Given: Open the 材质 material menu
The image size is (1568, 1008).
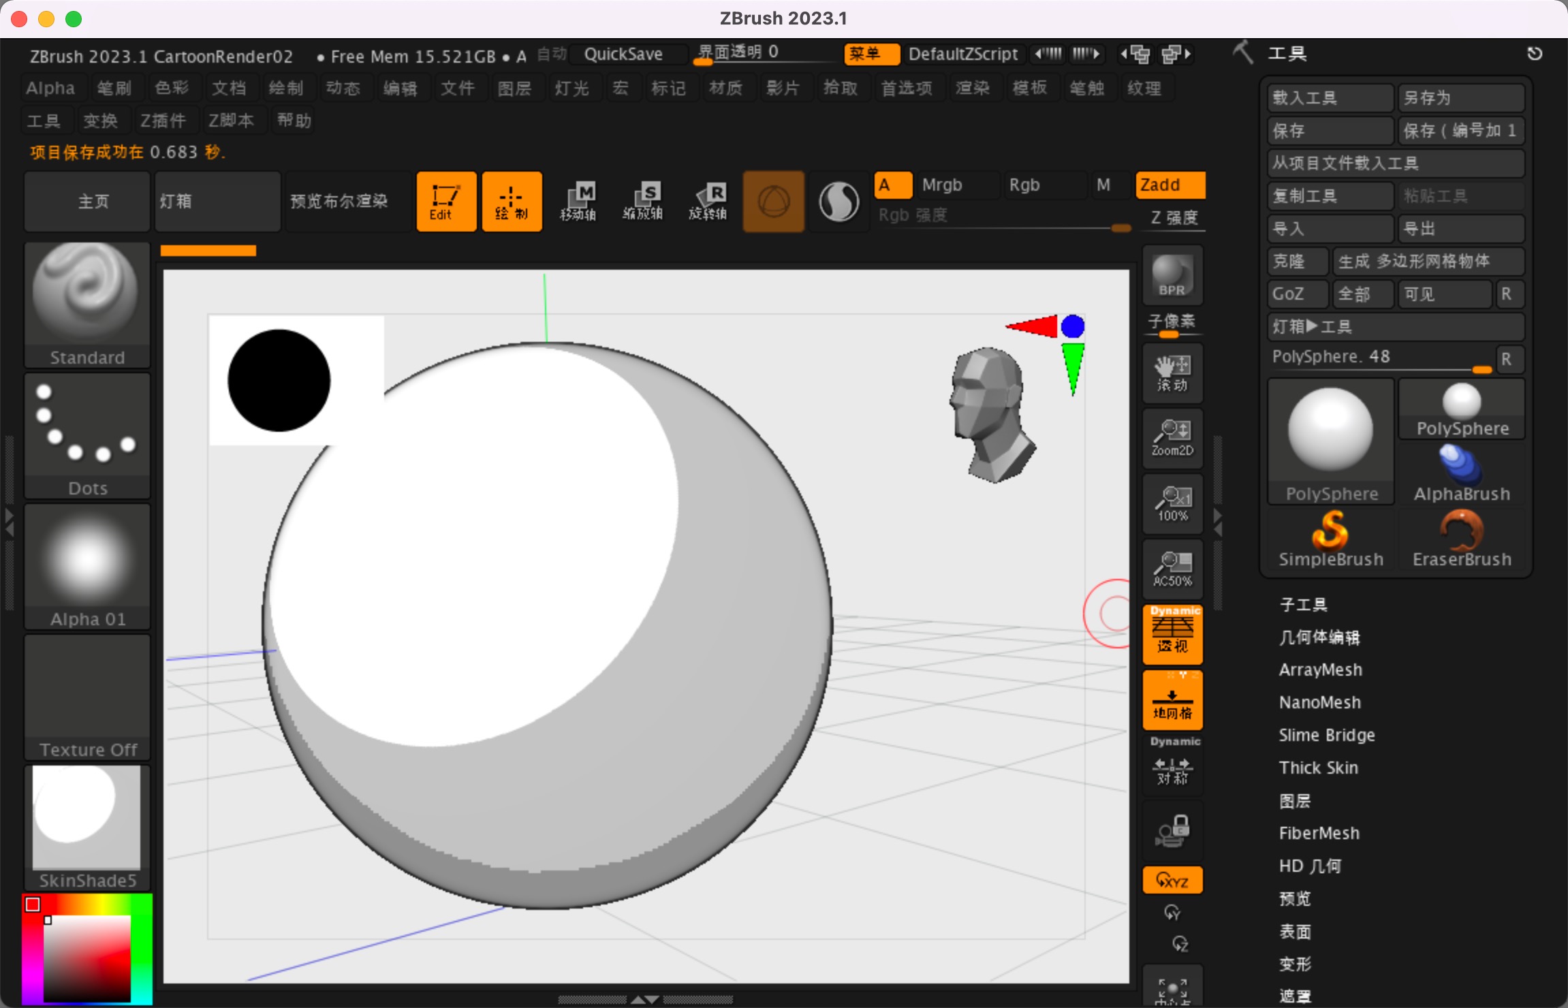Looking at the screenshot, I should tap(725, 88).
